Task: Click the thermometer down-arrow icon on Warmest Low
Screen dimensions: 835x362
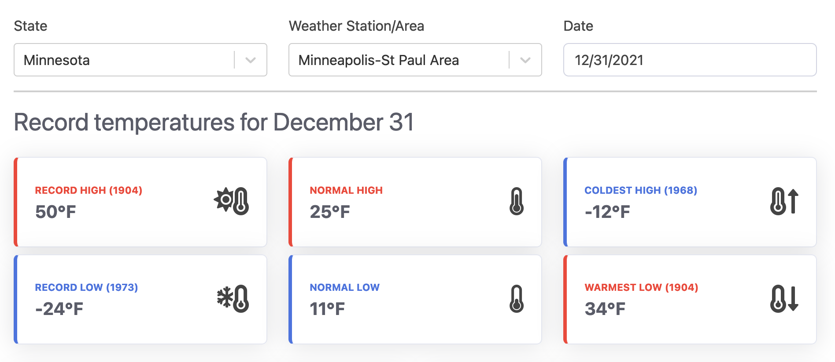Action: (x=784, y=299)
